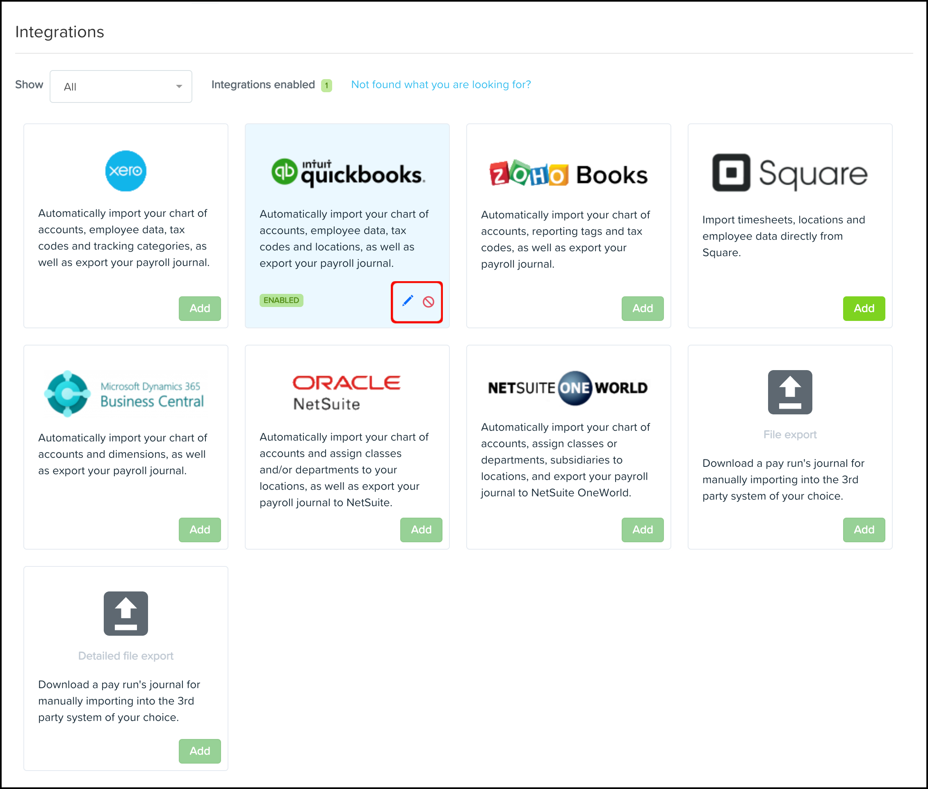Click the QuickBooks disable/remove icon

pyautogui.click(x=429, y=300)
